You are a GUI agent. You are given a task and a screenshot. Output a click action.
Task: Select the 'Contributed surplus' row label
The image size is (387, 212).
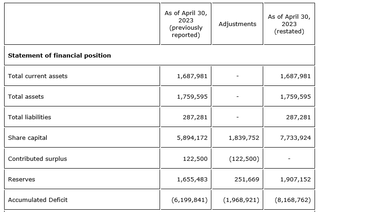click(38, 159)
